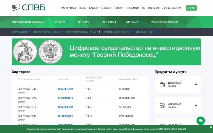This screenshot has width=213, height=133.
Task: Click the volume 15,000,000
Action: coord(124,89)
